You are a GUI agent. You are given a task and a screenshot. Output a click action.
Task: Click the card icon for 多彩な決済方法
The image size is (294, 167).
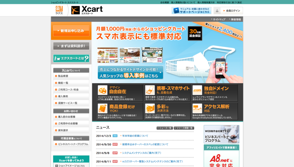click(x=150, y=108)
